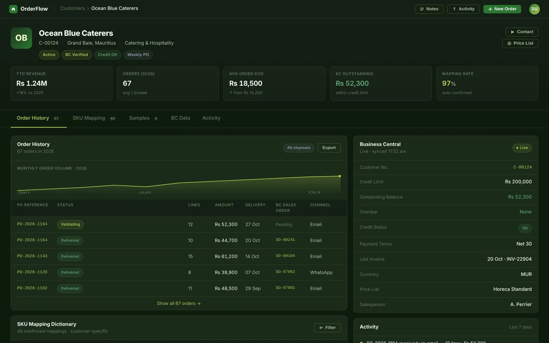Click the chart end-point marker
The width and height of the screenshot is (549, 343).
click(x=340, y=176)
